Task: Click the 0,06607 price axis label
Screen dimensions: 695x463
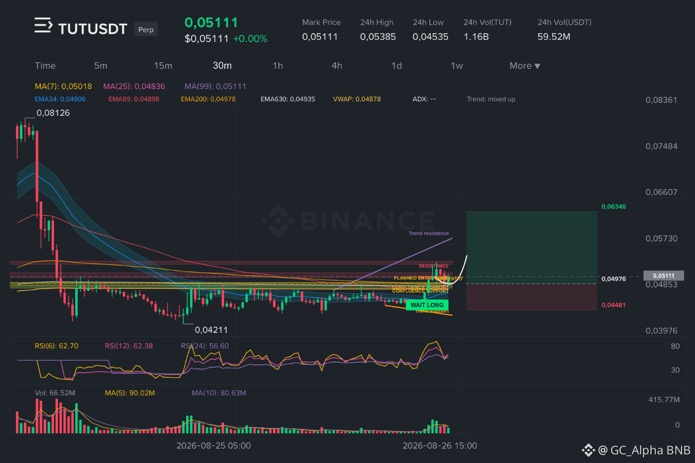Action: point(661,192)
